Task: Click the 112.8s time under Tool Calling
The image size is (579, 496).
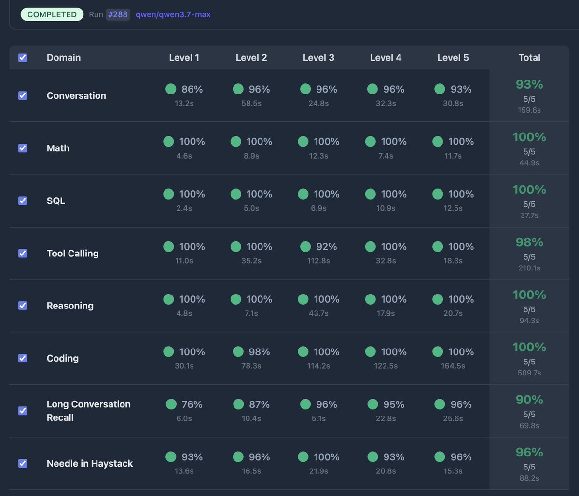Action: [x=318, y=261]
